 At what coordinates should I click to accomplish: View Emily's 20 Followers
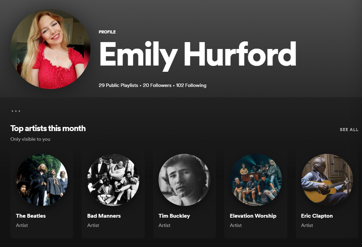pyautogui.click(x=157, y=85)
